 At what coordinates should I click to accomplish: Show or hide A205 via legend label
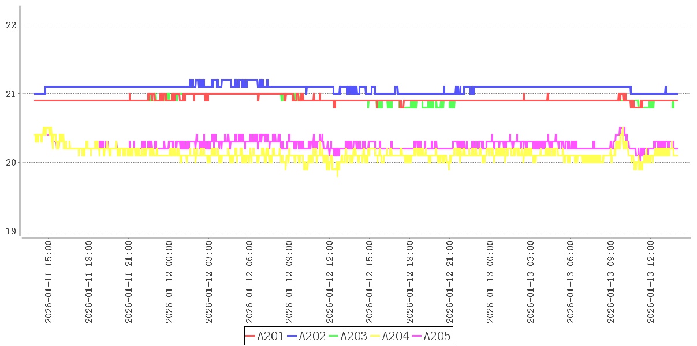(x=437, y=336)
